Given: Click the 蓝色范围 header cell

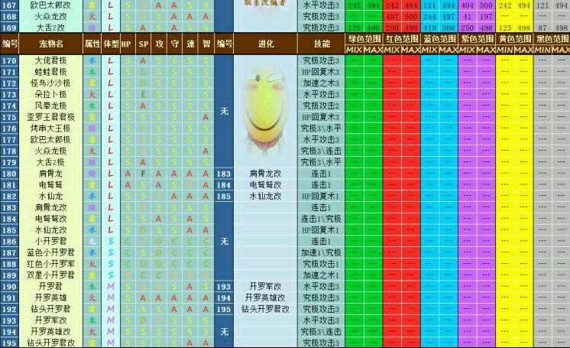Looking at the screenshot, I should click(x=440, y=39).
